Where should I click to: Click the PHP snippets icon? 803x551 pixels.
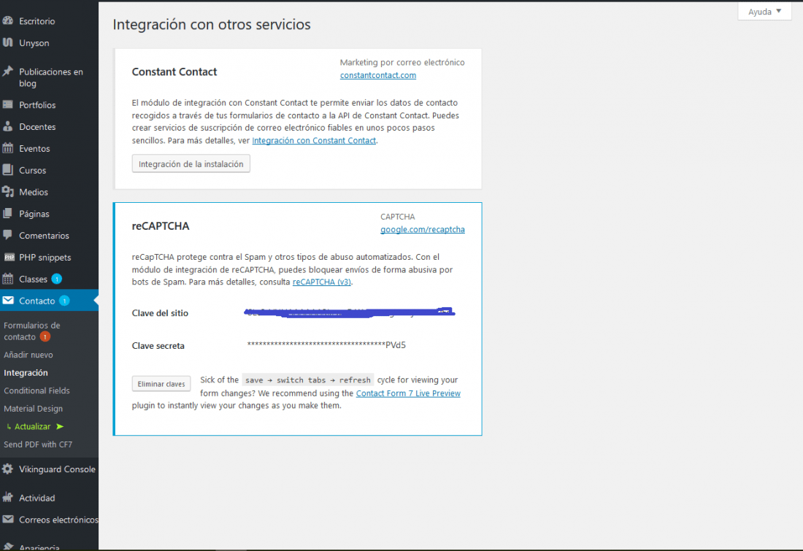pyautogui.click(x=9, y=257)
